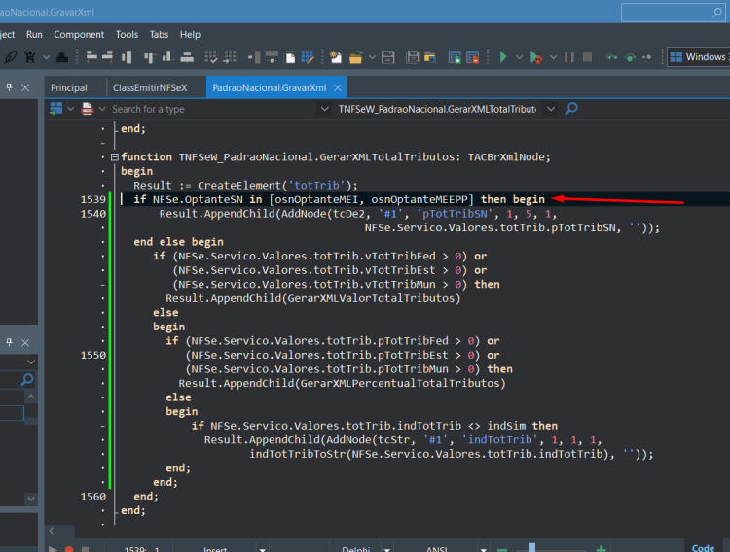The width and height of the screenshot is (730, 552).
Task: Click the title bar search box
Action: [673, 13]
